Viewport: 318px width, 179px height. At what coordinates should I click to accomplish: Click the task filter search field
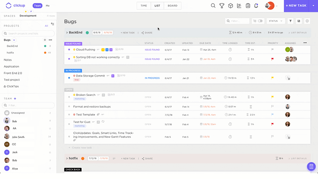point(237,21)
